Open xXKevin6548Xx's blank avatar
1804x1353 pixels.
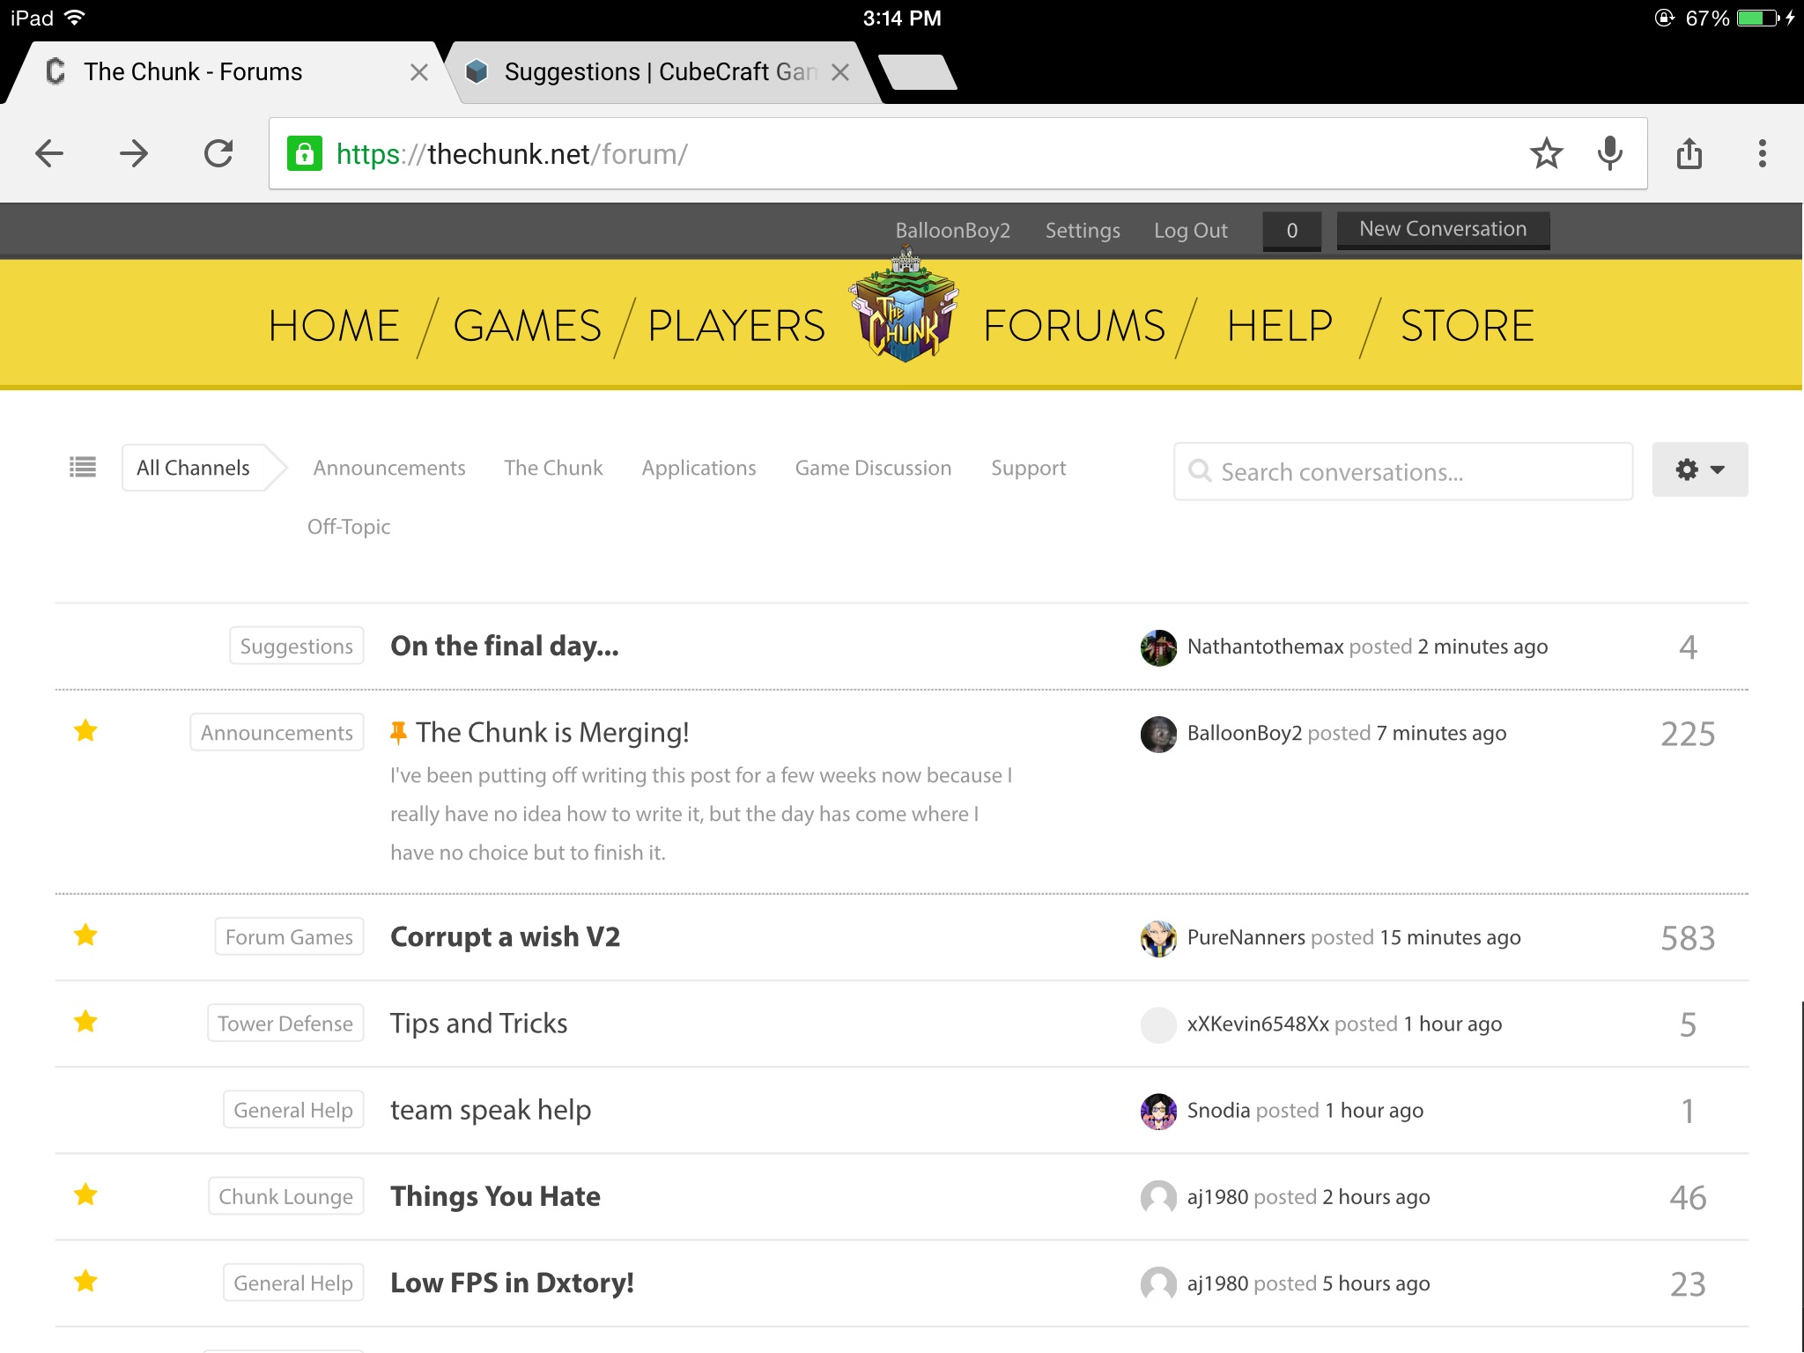[1158, 1024]
